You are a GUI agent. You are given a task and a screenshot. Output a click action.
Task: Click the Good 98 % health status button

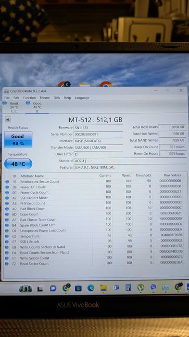[18, 140]
